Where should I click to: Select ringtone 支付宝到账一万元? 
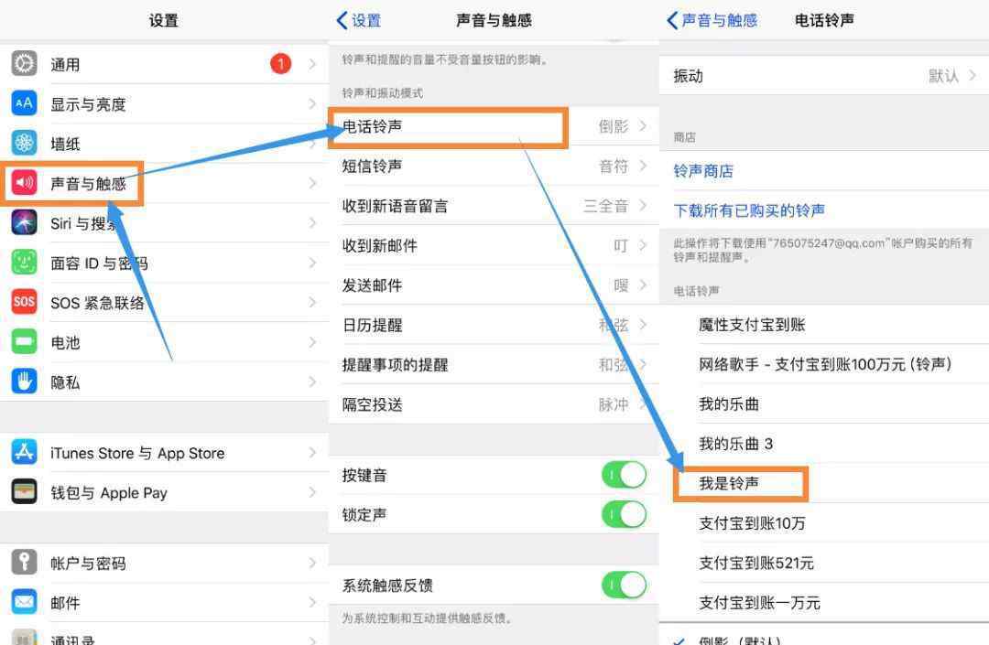tap(824, 603)
